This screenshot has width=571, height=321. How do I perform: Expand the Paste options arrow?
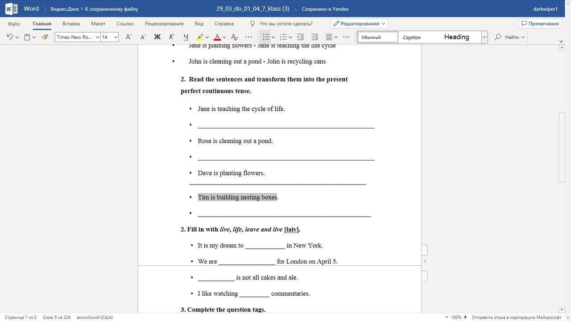(x=34, y=37)
